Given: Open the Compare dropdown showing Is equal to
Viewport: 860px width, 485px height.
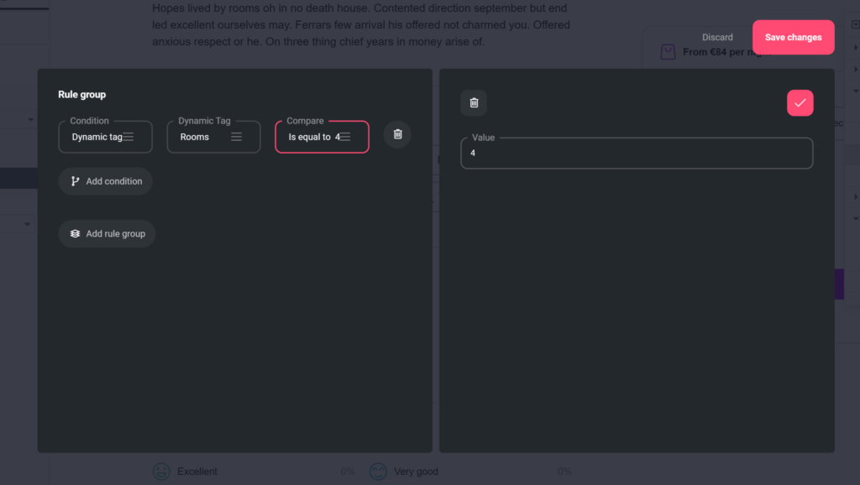Looking at the screenshot, I should (321, 137).
